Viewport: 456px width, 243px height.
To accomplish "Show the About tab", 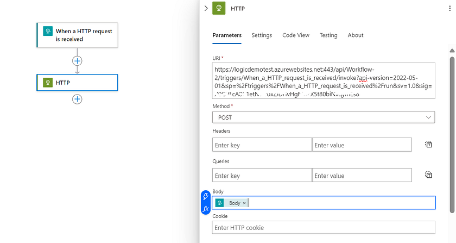I will 356,35.
